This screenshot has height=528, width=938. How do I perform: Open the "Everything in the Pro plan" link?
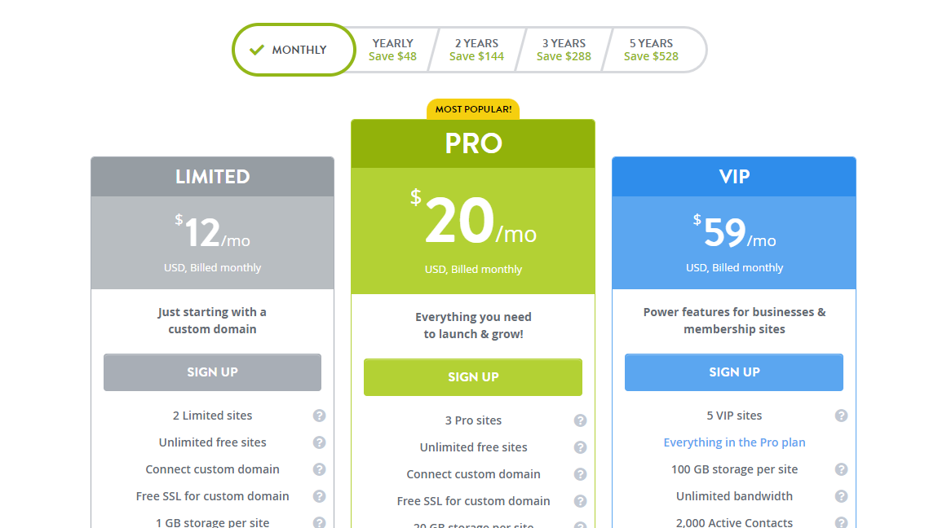point(734,442)
